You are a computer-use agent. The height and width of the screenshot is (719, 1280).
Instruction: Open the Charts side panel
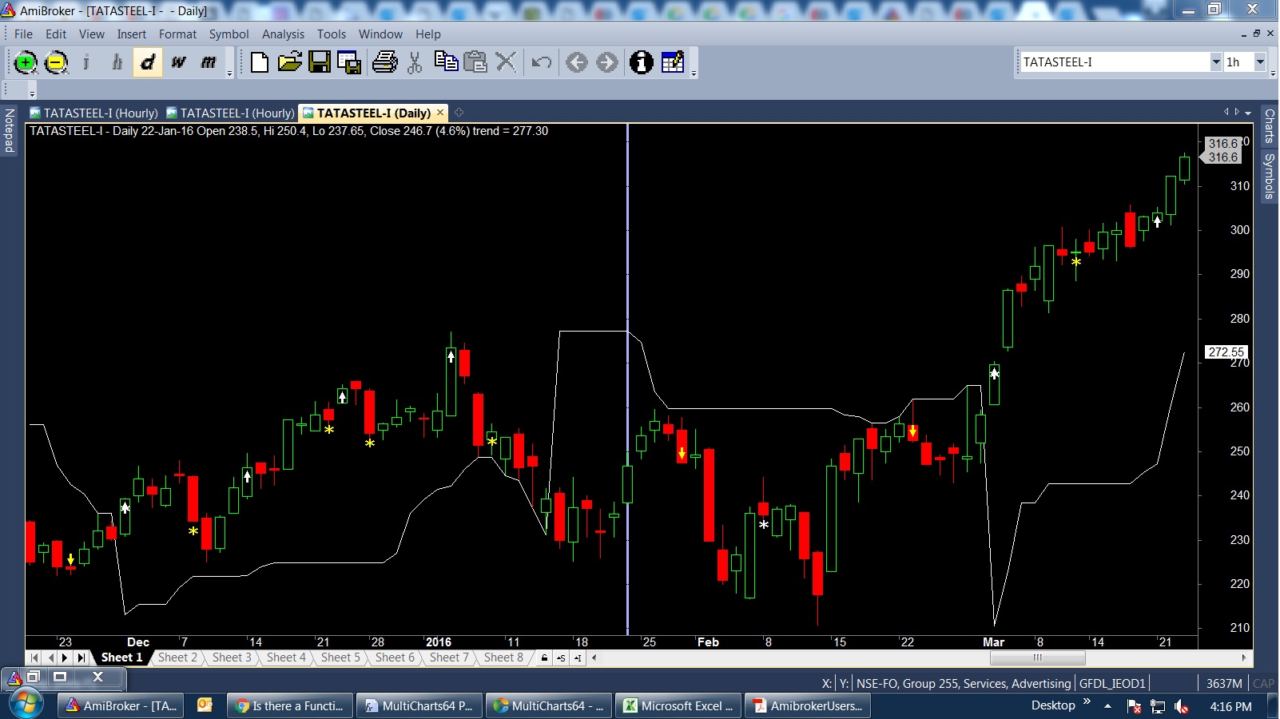coord(1270,126)
